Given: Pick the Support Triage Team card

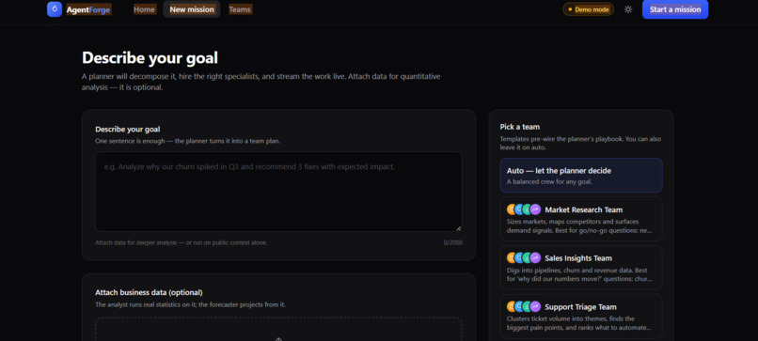Looking at the screenshot, I should (581, 317).
